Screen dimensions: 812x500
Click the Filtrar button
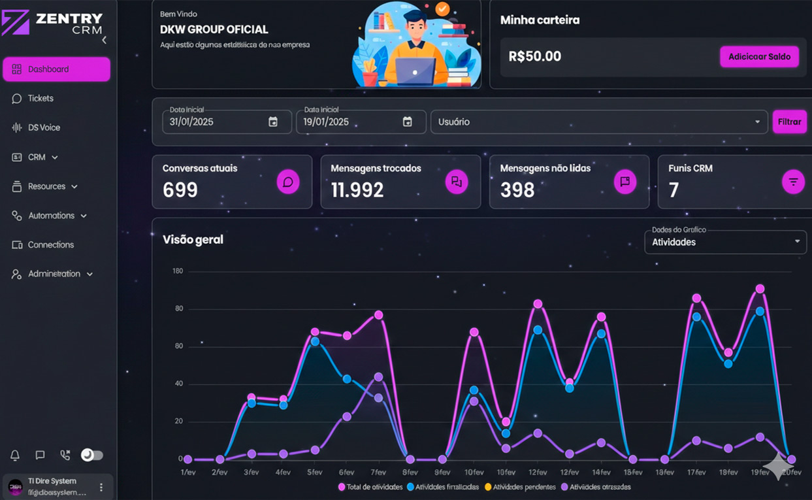pos(789,122)
